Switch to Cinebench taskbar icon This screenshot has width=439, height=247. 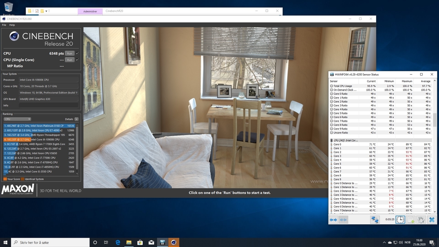coord(174,242)
